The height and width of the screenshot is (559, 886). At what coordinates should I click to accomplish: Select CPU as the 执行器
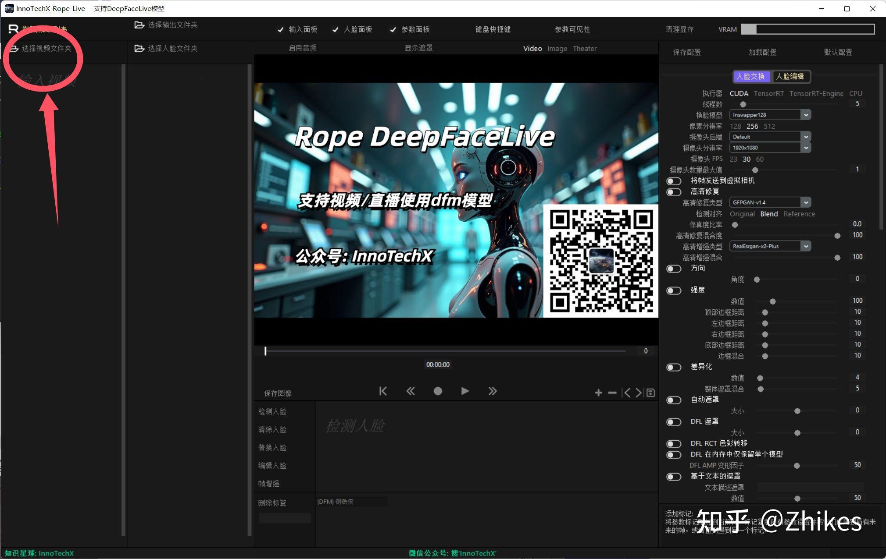[x=855, y=93]
